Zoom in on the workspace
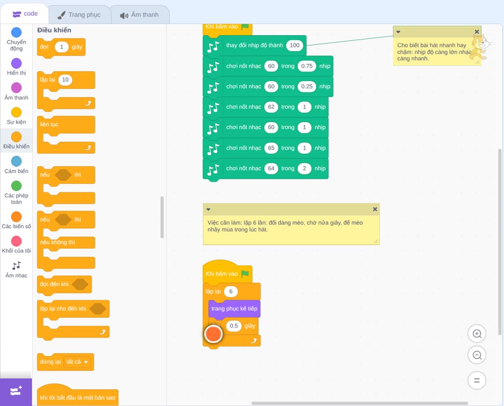Image resolution: width=504 pixels, height=406 pixels. (477, 334)
